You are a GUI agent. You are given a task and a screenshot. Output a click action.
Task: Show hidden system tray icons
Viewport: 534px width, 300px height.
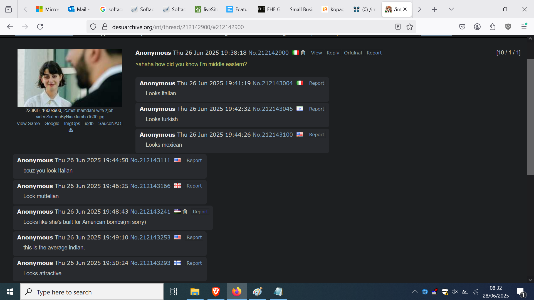415,292
